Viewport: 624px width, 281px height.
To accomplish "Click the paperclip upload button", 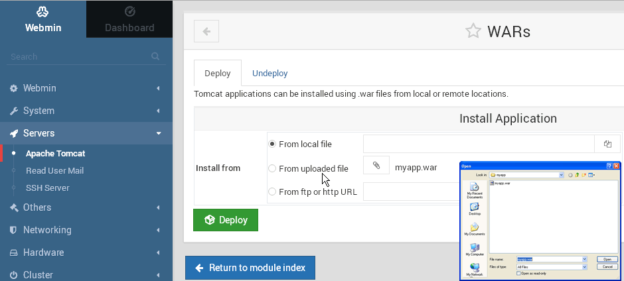I will tap(376, 165).
